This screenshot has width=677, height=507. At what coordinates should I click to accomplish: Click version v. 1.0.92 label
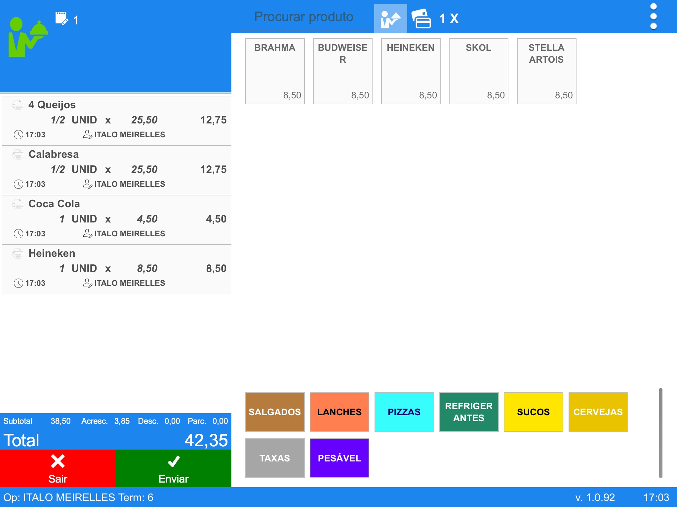595,497
